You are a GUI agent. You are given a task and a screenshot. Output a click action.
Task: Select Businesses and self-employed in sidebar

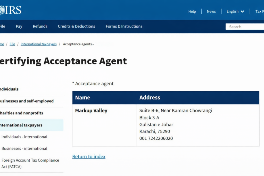[x=27, y=101]
